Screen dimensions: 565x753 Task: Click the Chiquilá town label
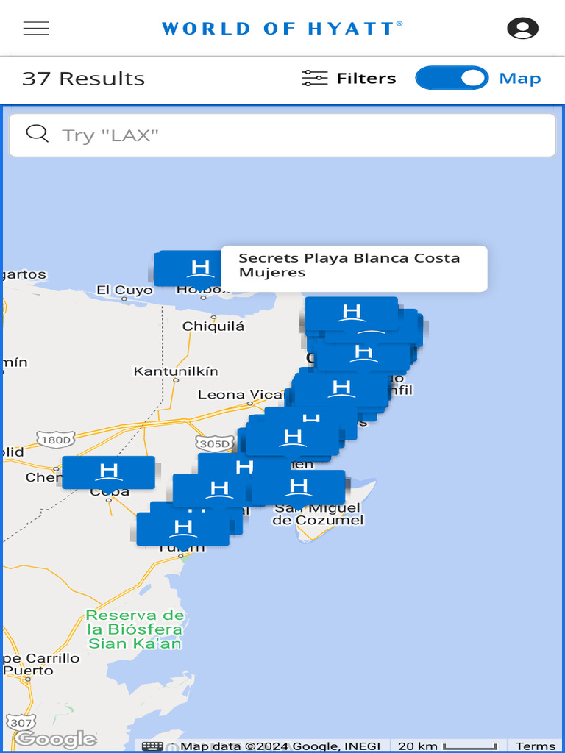click(x=213, y=326)
